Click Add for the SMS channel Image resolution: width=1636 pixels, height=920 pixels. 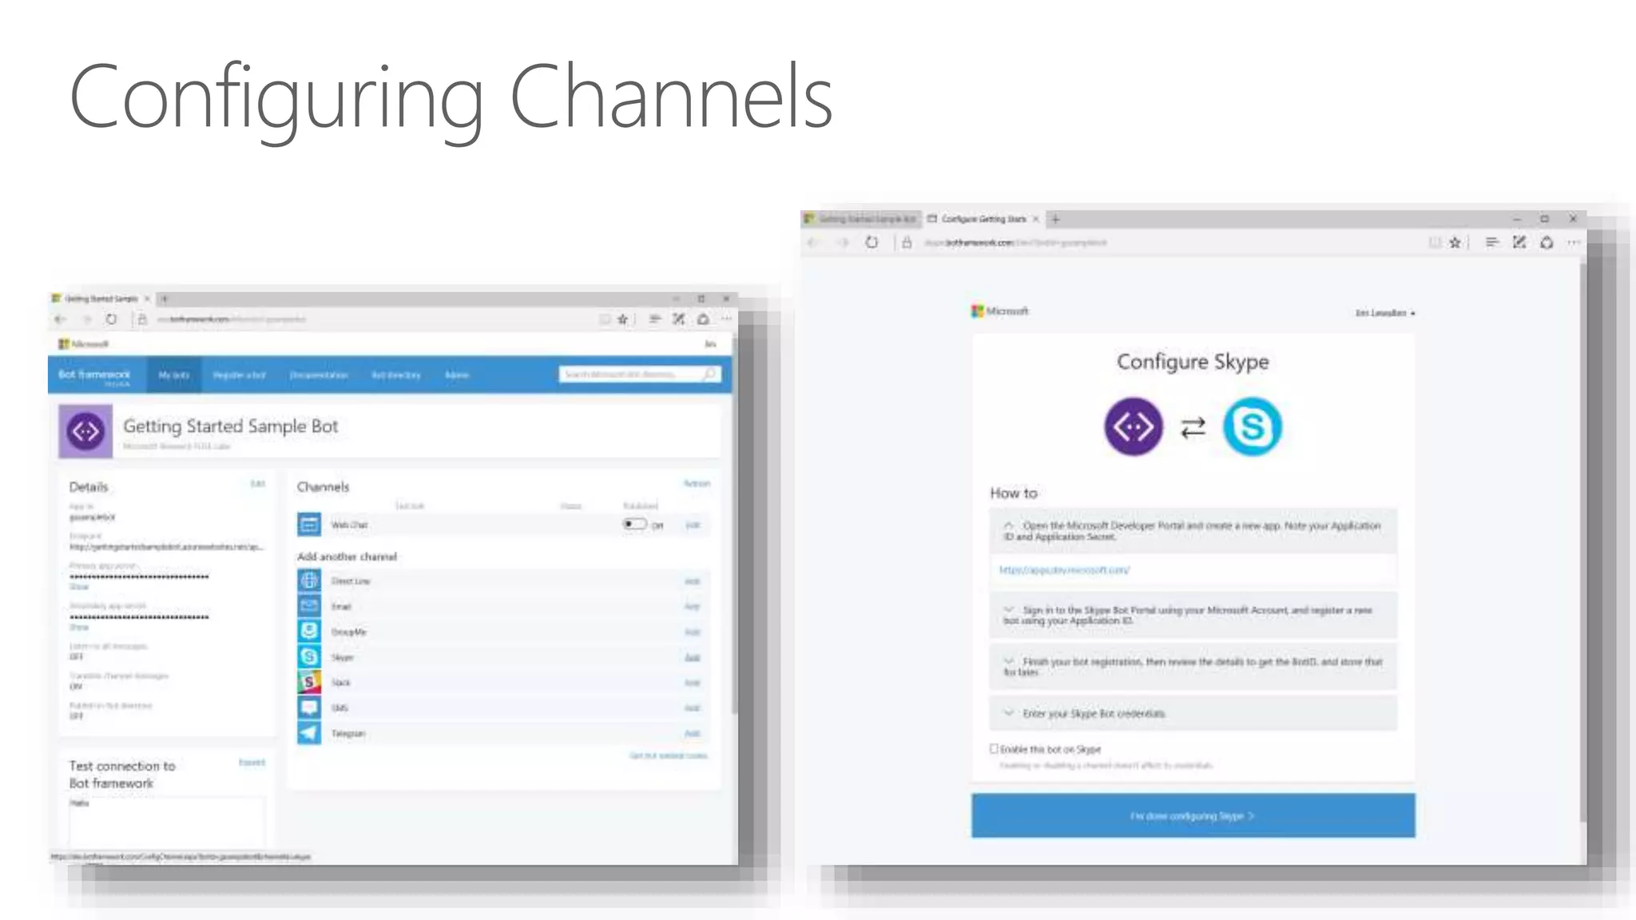(692, 708)
